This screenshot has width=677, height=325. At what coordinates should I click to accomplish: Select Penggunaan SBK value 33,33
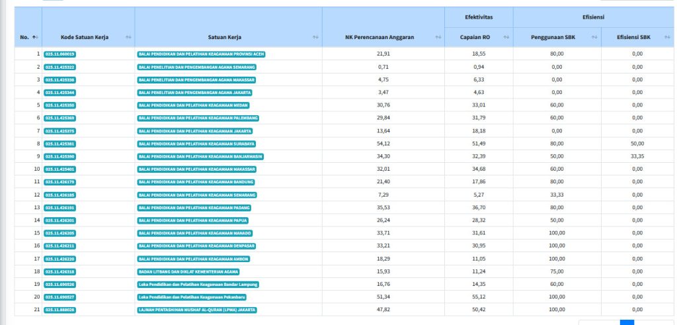(x=557, y=195)
